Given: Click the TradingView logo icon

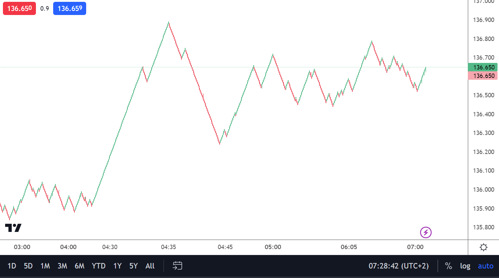Looking at the screenshot, I should (13, 228).
